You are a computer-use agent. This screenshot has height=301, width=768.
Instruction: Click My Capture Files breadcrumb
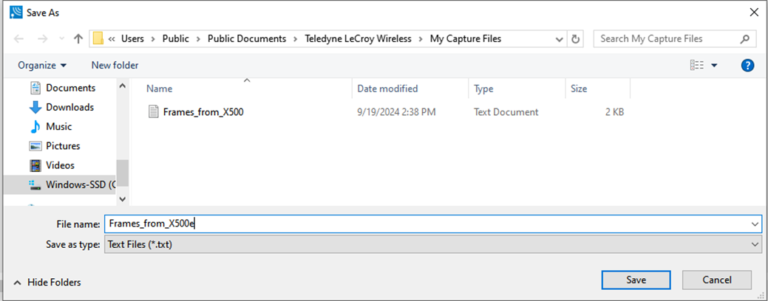[466, 38]
